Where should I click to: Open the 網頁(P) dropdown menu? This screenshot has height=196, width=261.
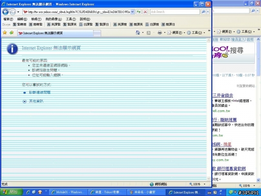coord(176,33)
